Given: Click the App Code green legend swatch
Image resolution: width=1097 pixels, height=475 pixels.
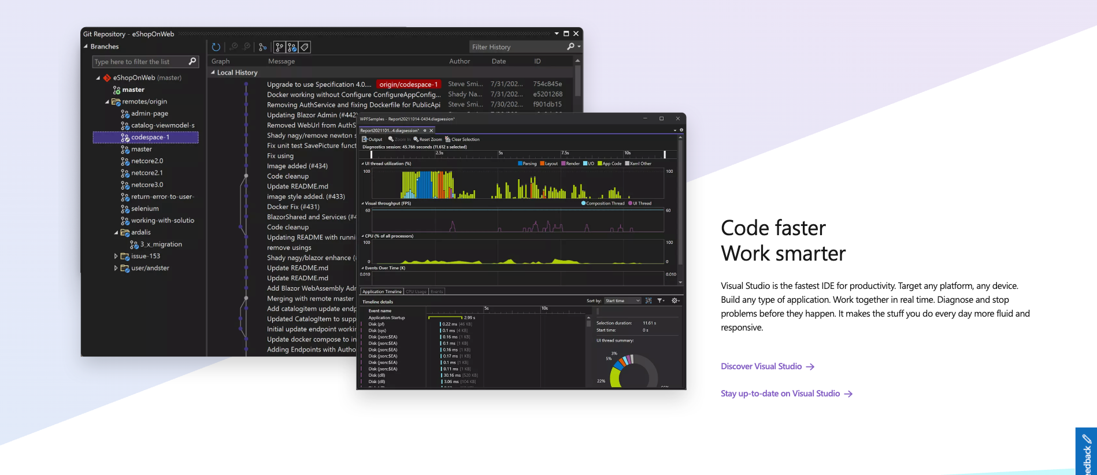Looking at the screenshot, I should point(600,164).
